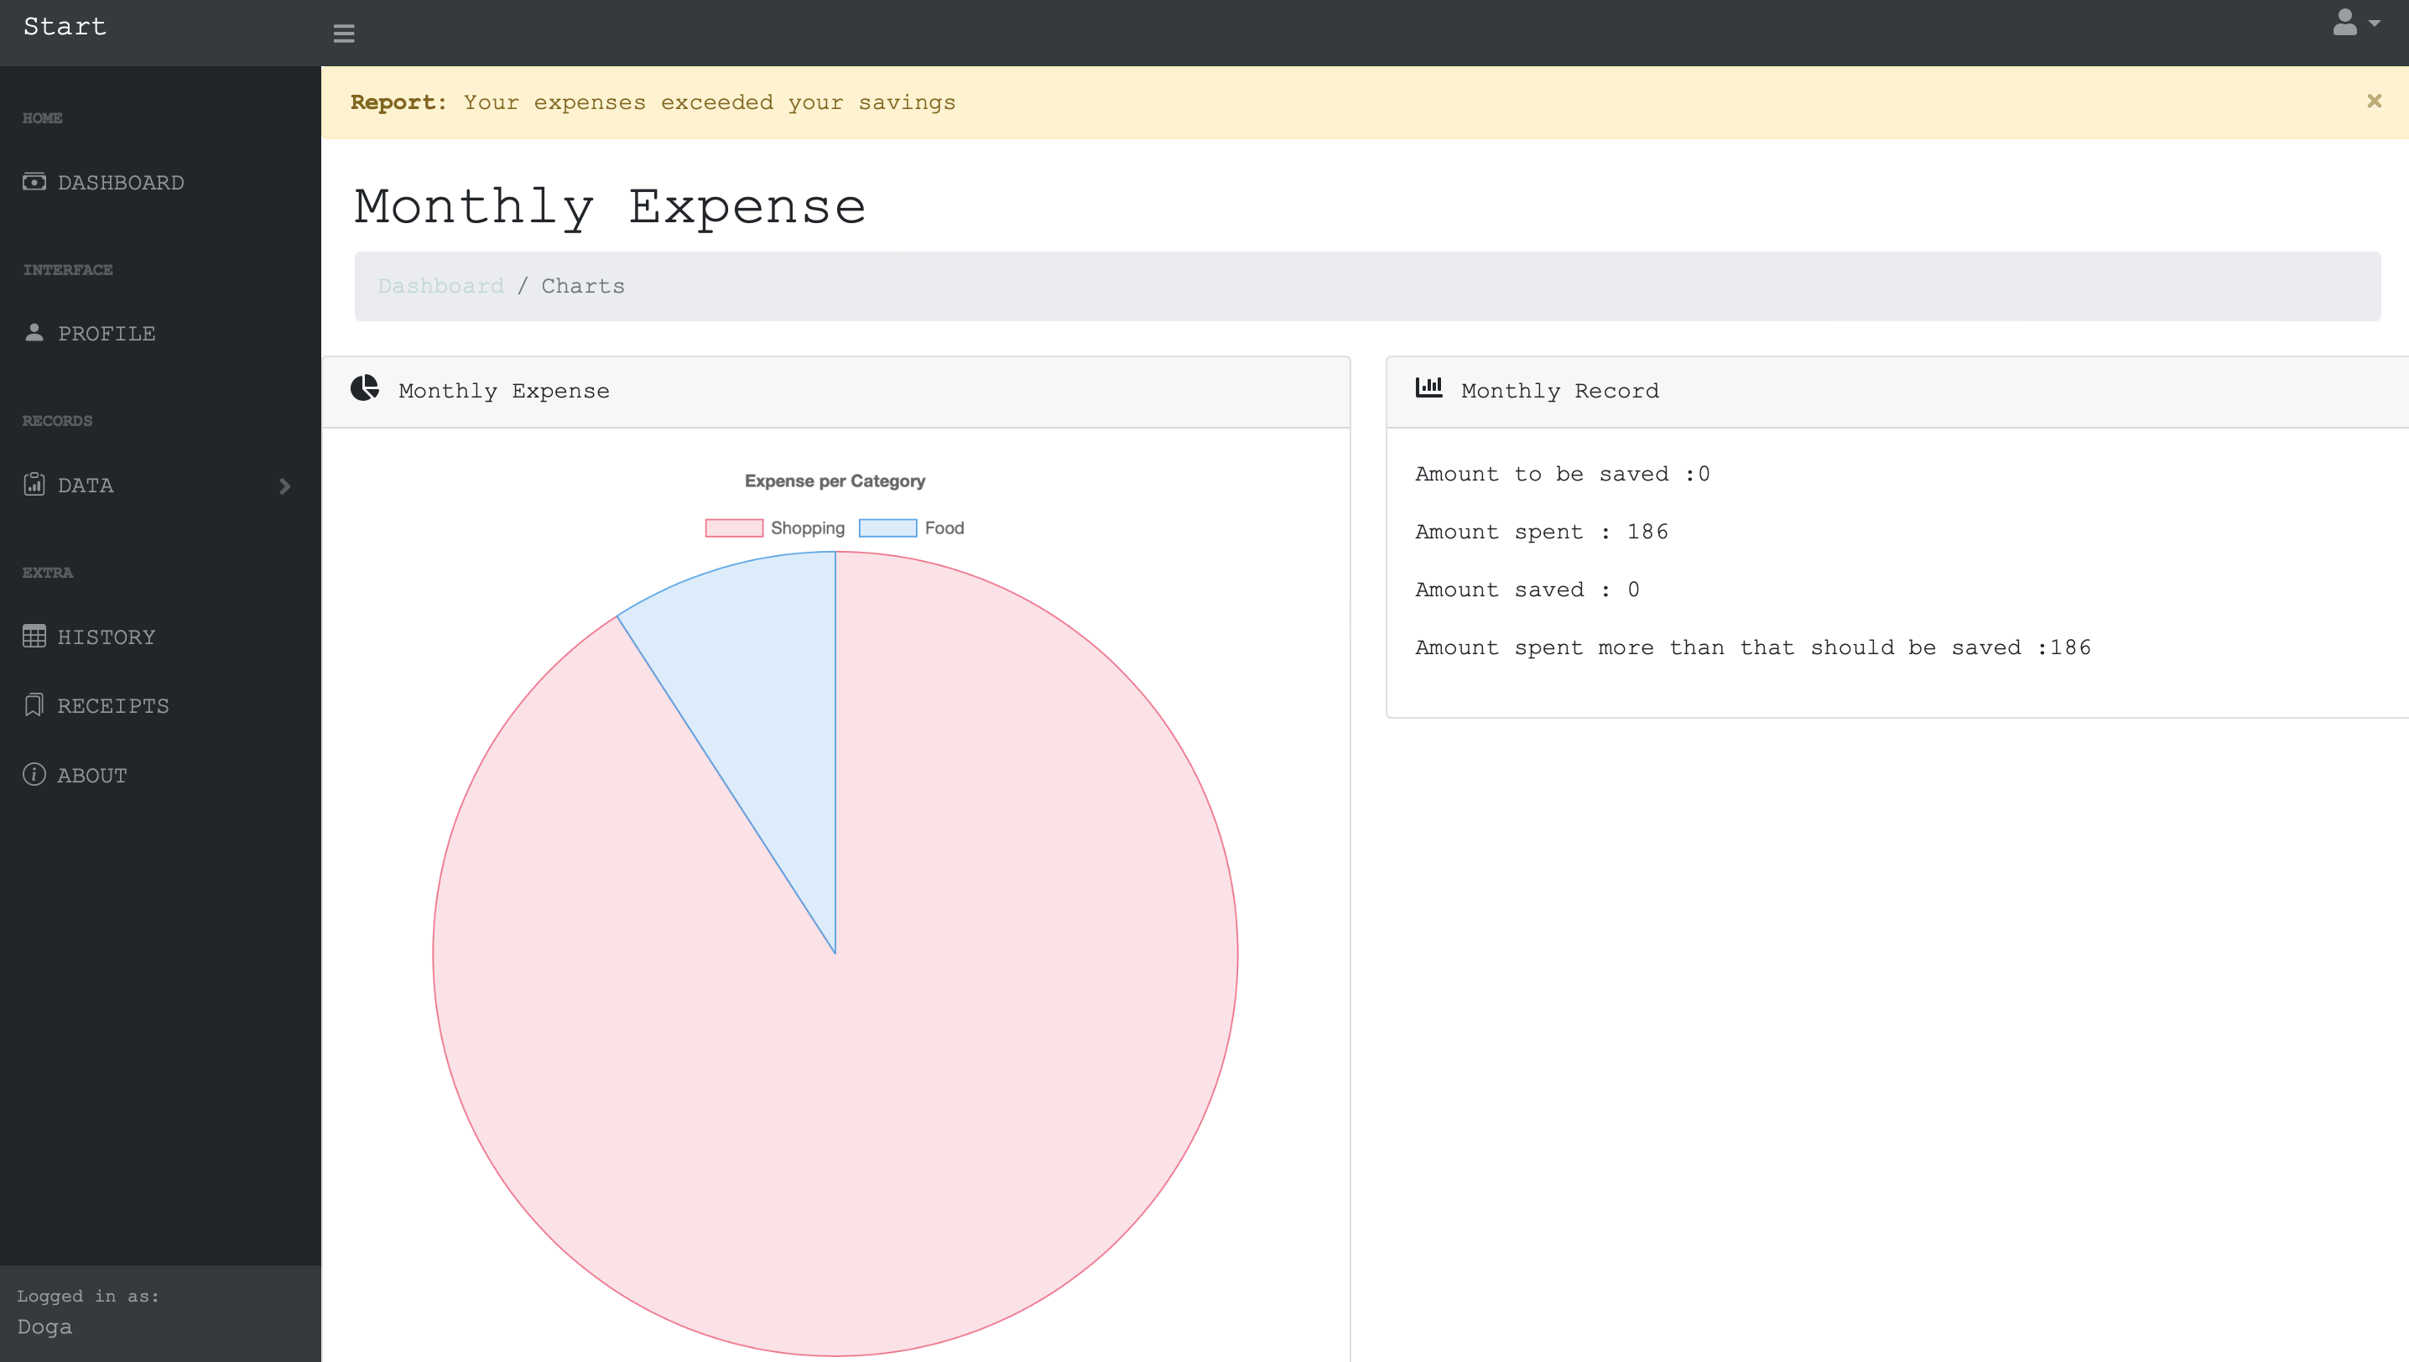The height and width of the screenshot is (1362, 2409).
Task: Click the Receipts bookmark icon
Action: (34, 705)
